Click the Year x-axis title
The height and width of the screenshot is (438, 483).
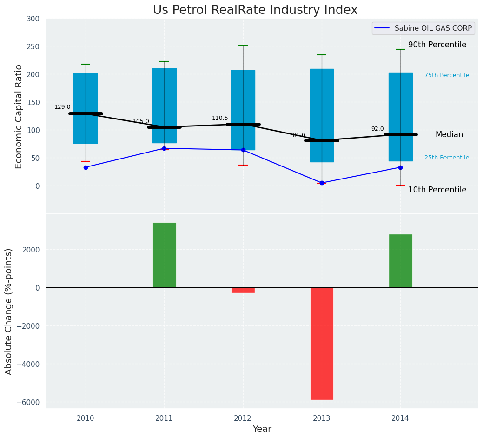tap(262, 429)
